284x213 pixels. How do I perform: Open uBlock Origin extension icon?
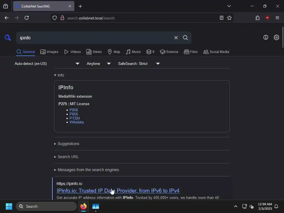coord(267,18)
